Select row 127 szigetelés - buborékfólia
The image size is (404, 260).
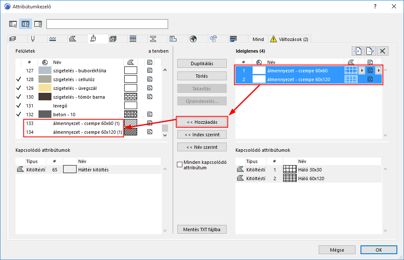(x=88, y=71)
